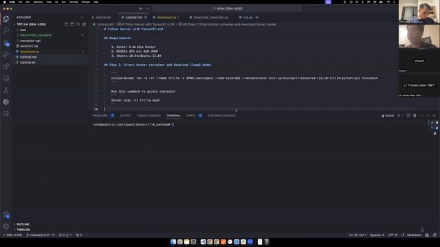Screen dimensions: 440x247
Task: Open the OUTPUT panel tab
Action: [125, 115]
